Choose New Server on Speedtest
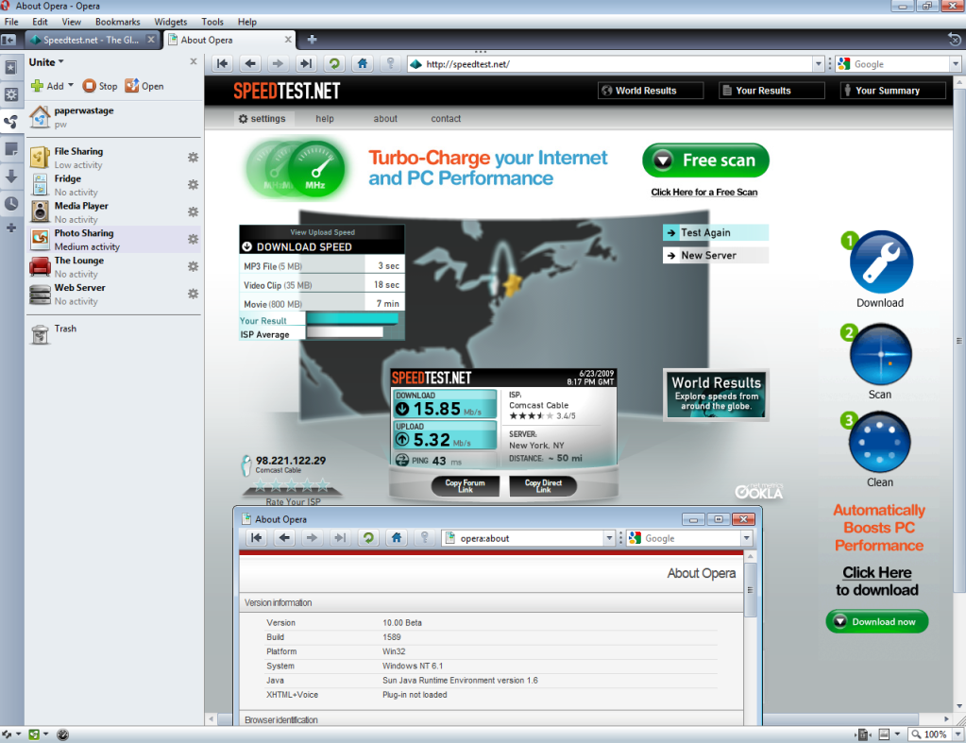Screen dimensions: 966x743 click(x=715, y=255)
